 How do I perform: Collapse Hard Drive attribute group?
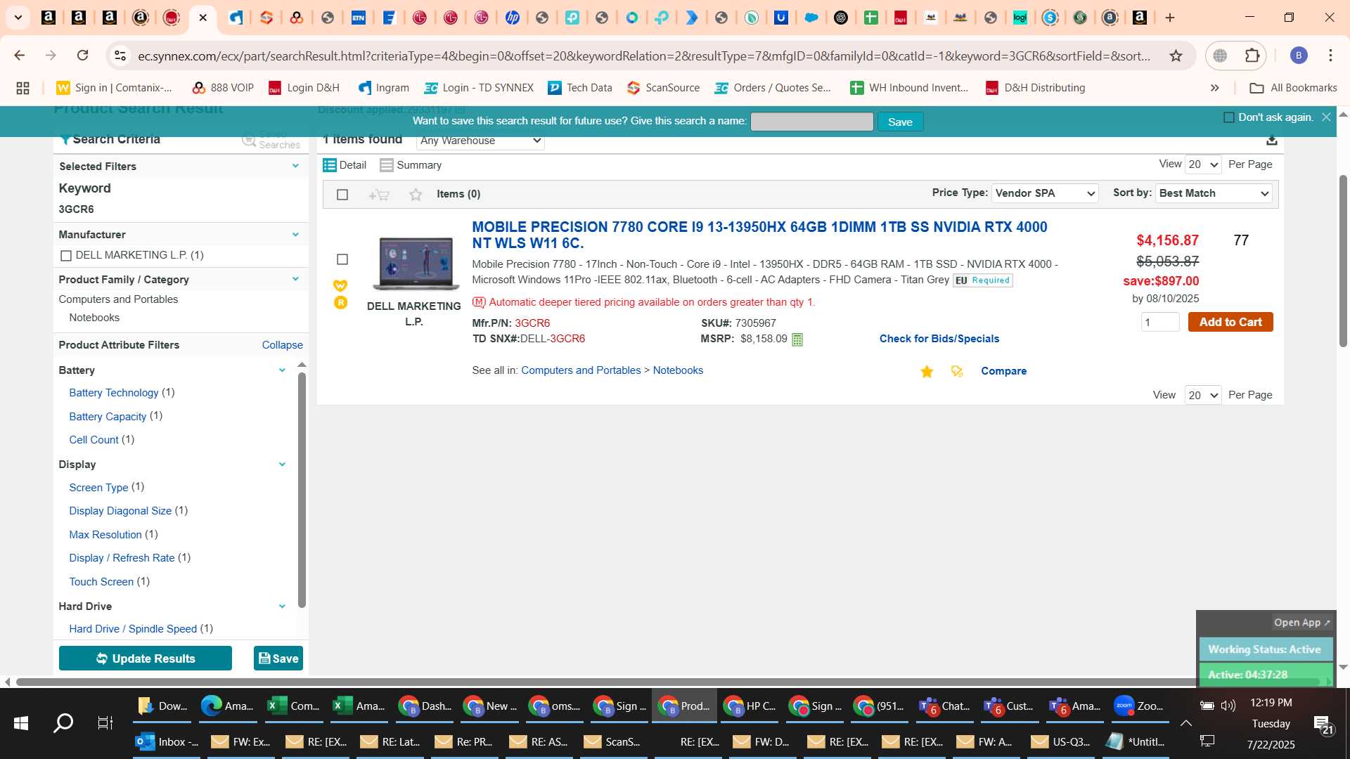pyautogui.click(x=282, y=606)
